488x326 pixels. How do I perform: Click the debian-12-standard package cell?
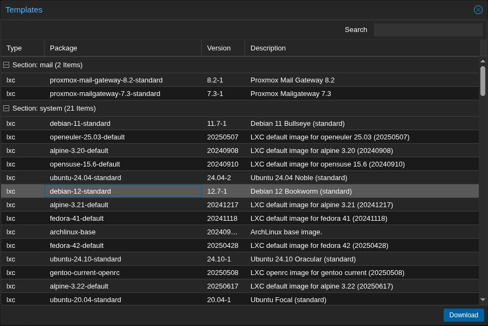point(123,191)
